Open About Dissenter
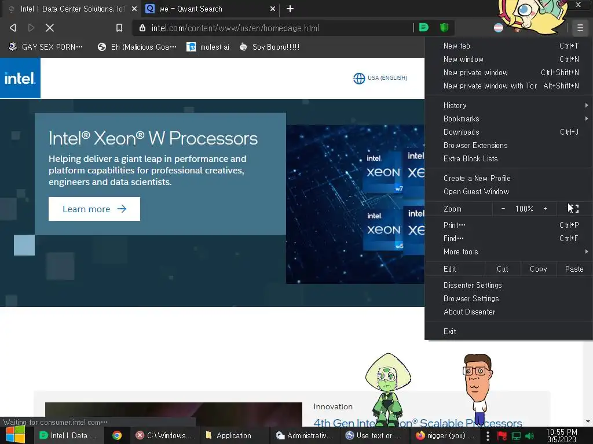Viewport: 593px width, 444px height. pyautogui.click(x=509, y=312)
